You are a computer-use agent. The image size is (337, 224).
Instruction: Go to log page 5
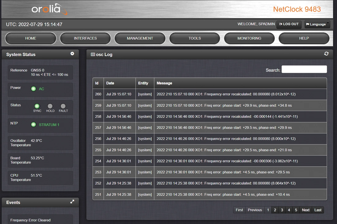coord(296,210)
